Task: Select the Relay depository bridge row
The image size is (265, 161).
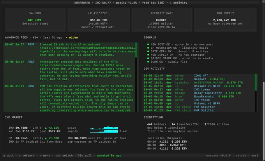Action: click(199, 93)
